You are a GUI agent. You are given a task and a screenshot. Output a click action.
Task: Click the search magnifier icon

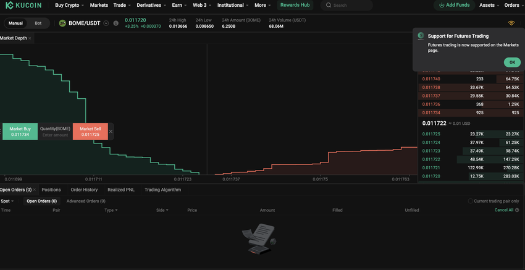(329, 6)
